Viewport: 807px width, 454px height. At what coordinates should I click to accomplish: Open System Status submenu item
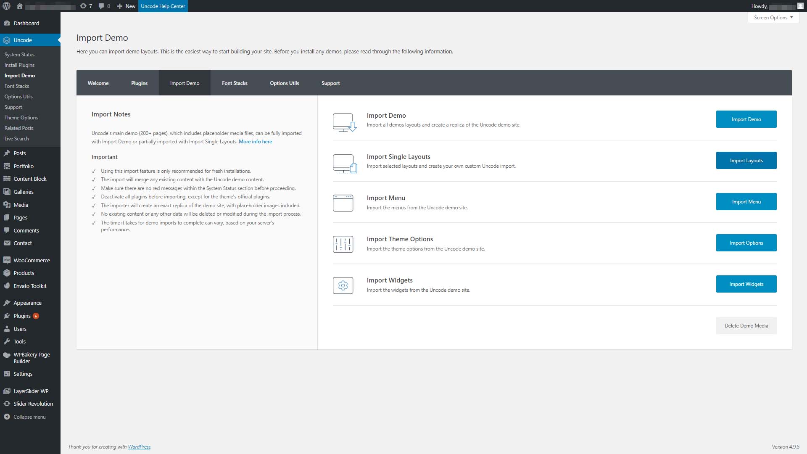[19, 55]
